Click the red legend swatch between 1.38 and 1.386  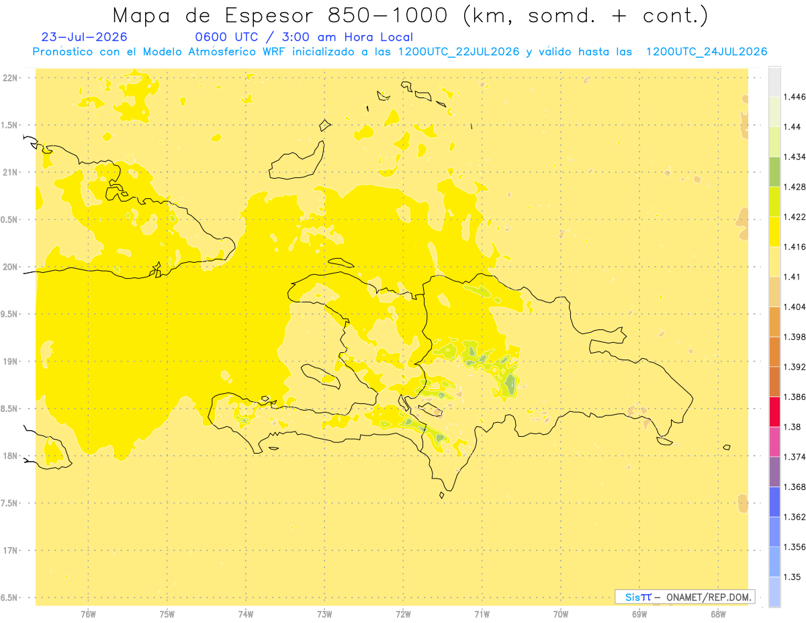coord(774,411)
